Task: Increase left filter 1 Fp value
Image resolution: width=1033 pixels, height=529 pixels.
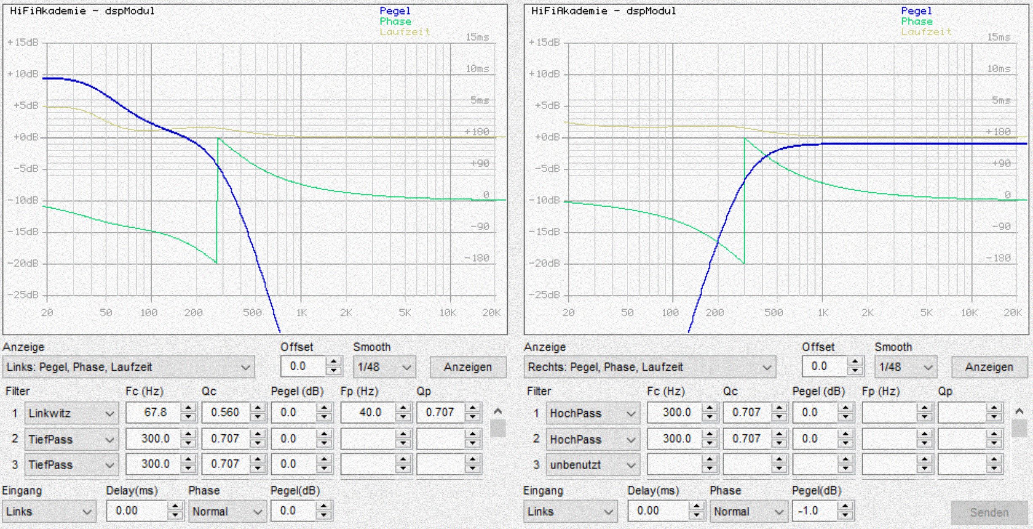Action: [403, 408]
